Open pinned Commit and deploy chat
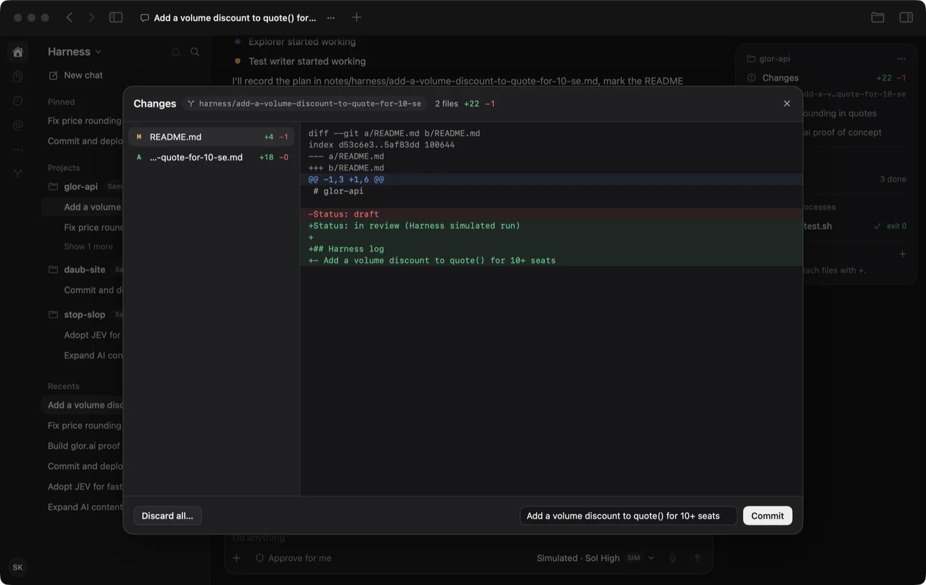Image resolution: width=926 pixels, height=585 pixels. [x=85, y=141]
